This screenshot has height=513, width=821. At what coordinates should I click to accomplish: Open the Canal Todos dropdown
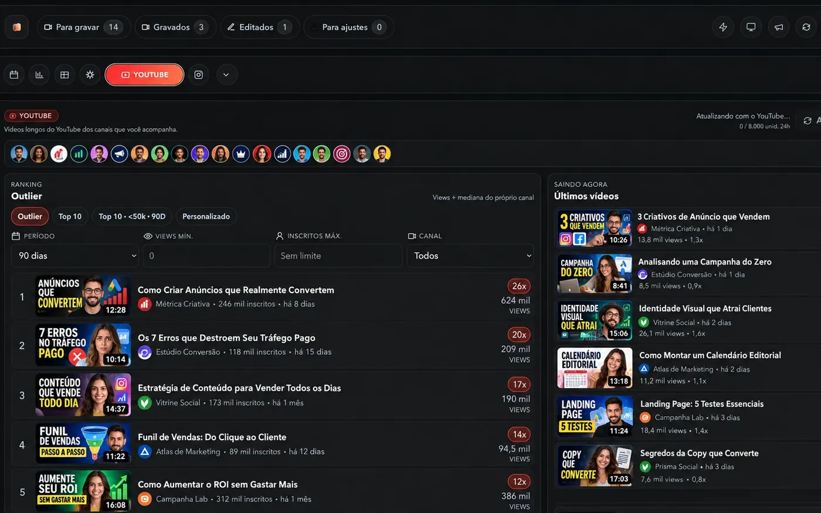tap(471, 256)
